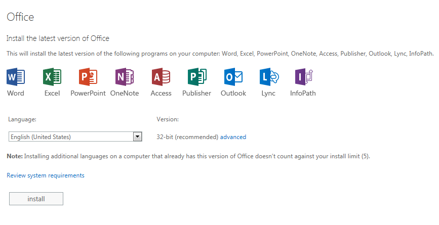Click the '32-bit (recommended)' version text
This screenshot has width=439, height=225.
[x=187, y=137]
